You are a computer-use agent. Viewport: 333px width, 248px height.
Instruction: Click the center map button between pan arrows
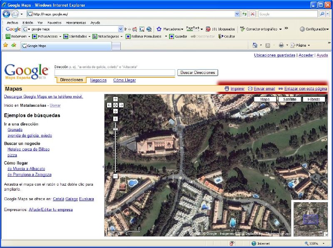[x=115, y=105]
